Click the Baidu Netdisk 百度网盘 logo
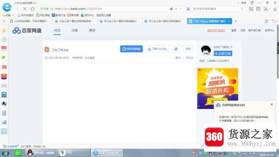This screenshot has width=279, height=157. (x=27, y=30)
